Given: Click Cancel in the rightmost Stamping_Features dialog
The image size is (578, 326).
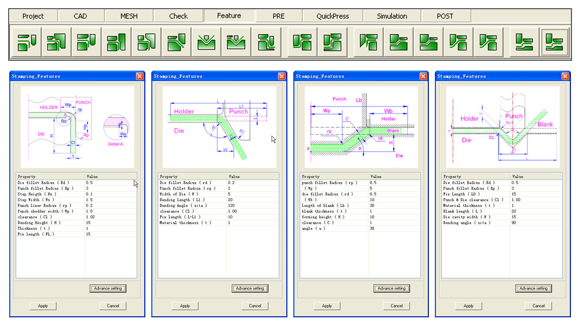Looking at the screenshot, I should 538,306.
